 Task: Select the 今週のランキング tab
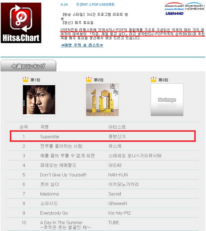tap(29, 66)
